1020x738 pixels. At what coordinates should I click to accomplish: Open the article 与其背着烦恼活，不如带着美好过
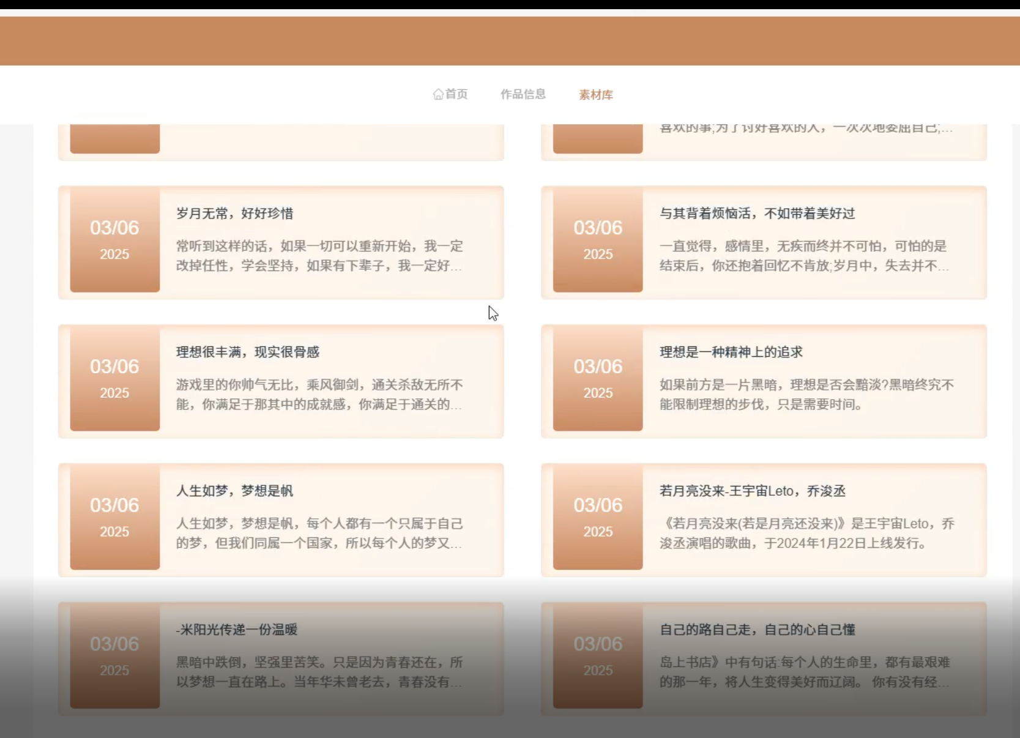click(757, 214)
